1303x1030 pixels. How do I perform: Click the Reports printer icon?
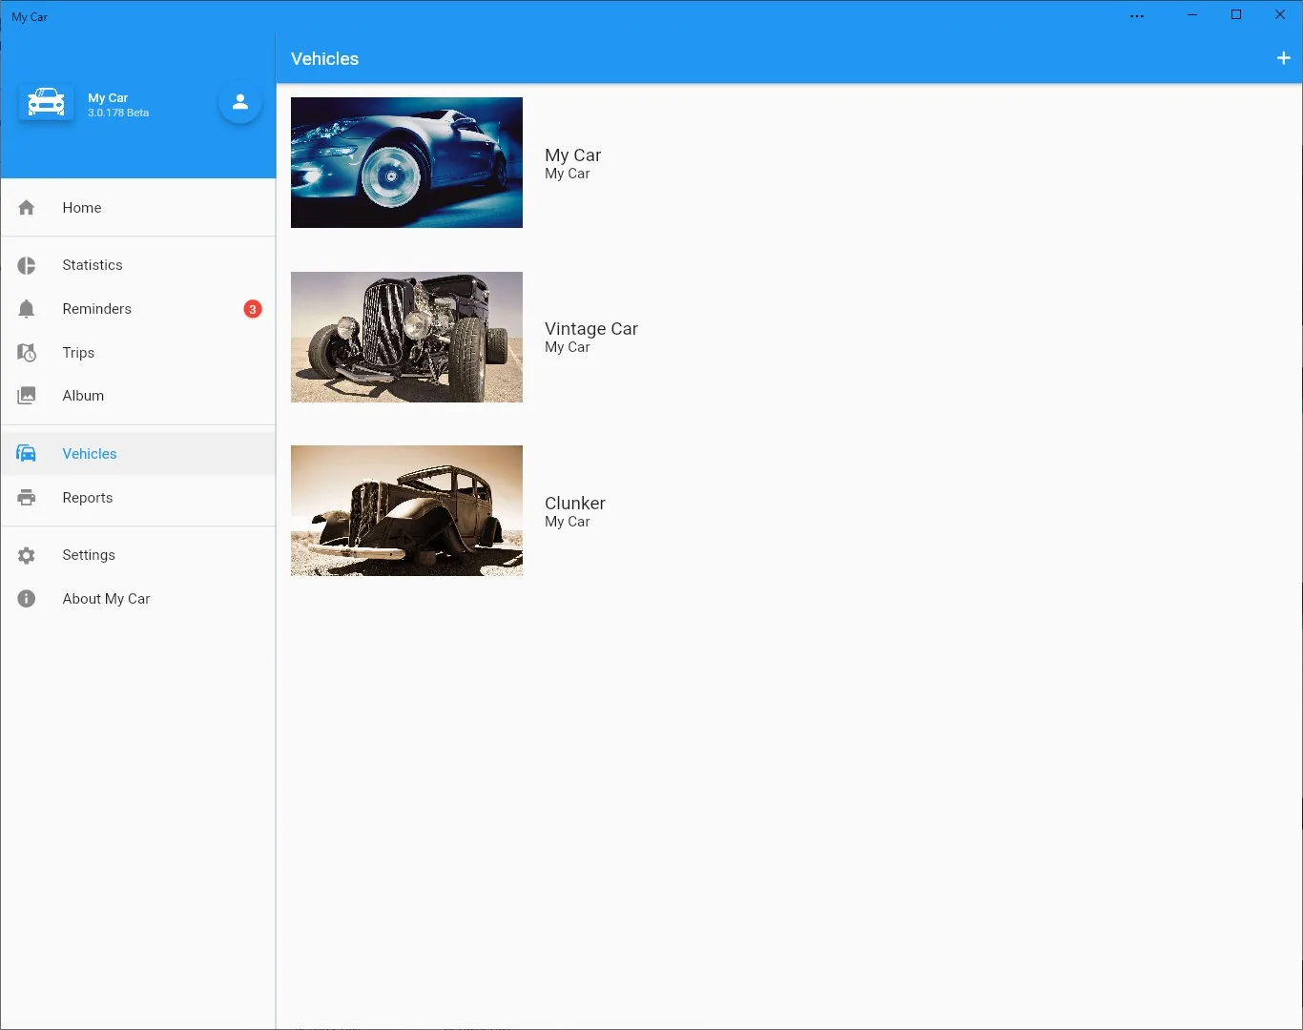[27, 498]
